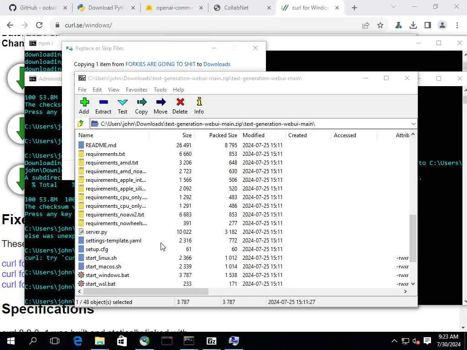The image size is (467, 350).
Task: Open the browser downloads icon
Action: coord(413,26)
